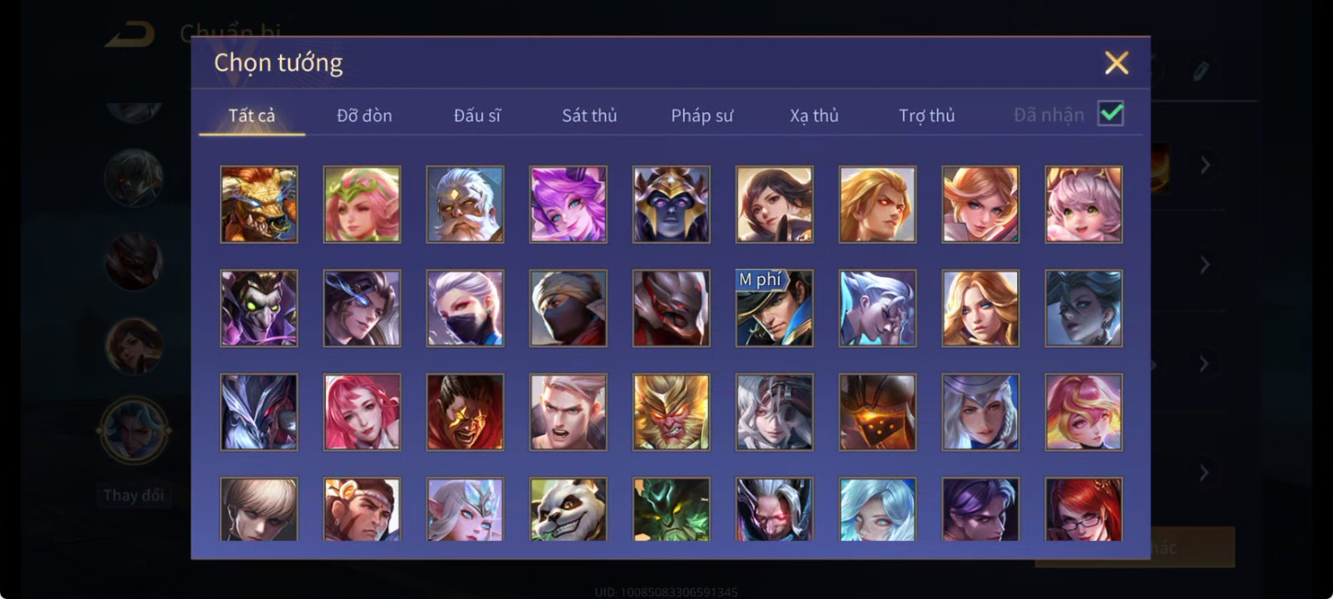This screenshot has height=599, width=1333.
Task: Toggle the "Đã nhận" checkbox
Action: [1111, 114]
